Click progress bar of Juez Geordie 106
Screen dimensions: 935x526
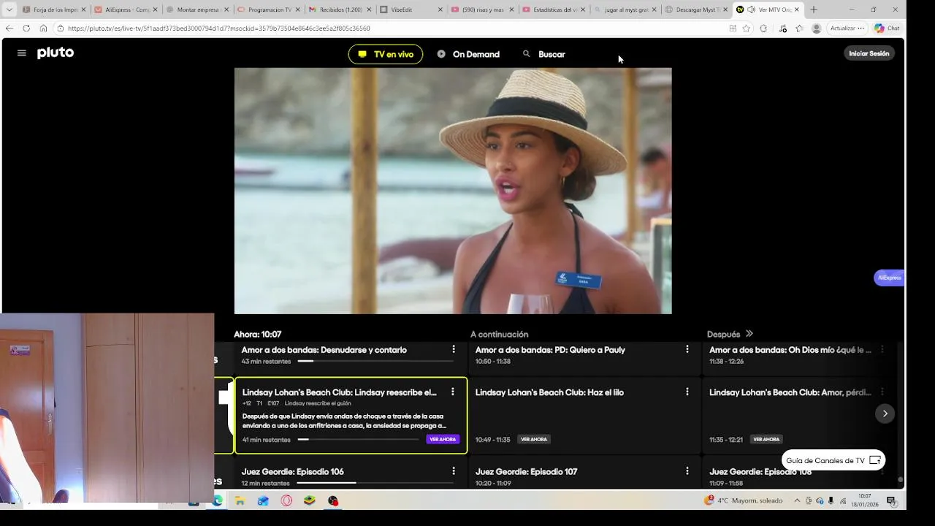374,483
